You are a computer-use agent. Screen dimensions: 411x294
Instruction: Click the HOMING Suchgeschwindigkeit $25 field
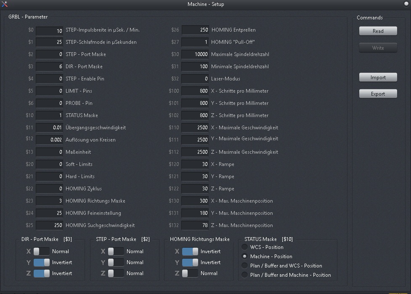tap(50, 225)
